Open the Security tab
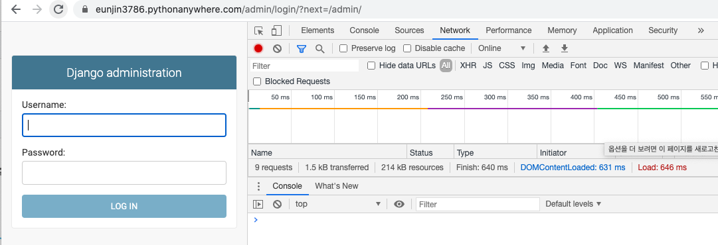The width and height of the screenshot is (718, 245). [x=663, y=30]
